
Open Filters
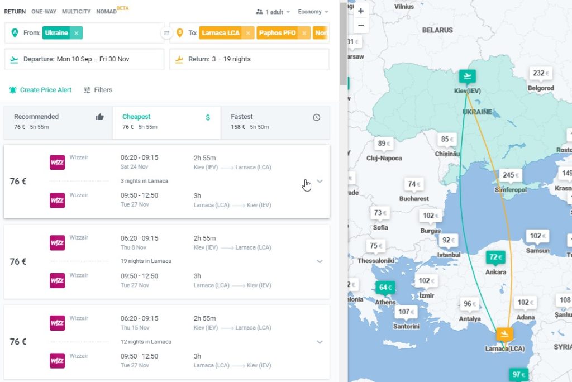coord(98,90)
